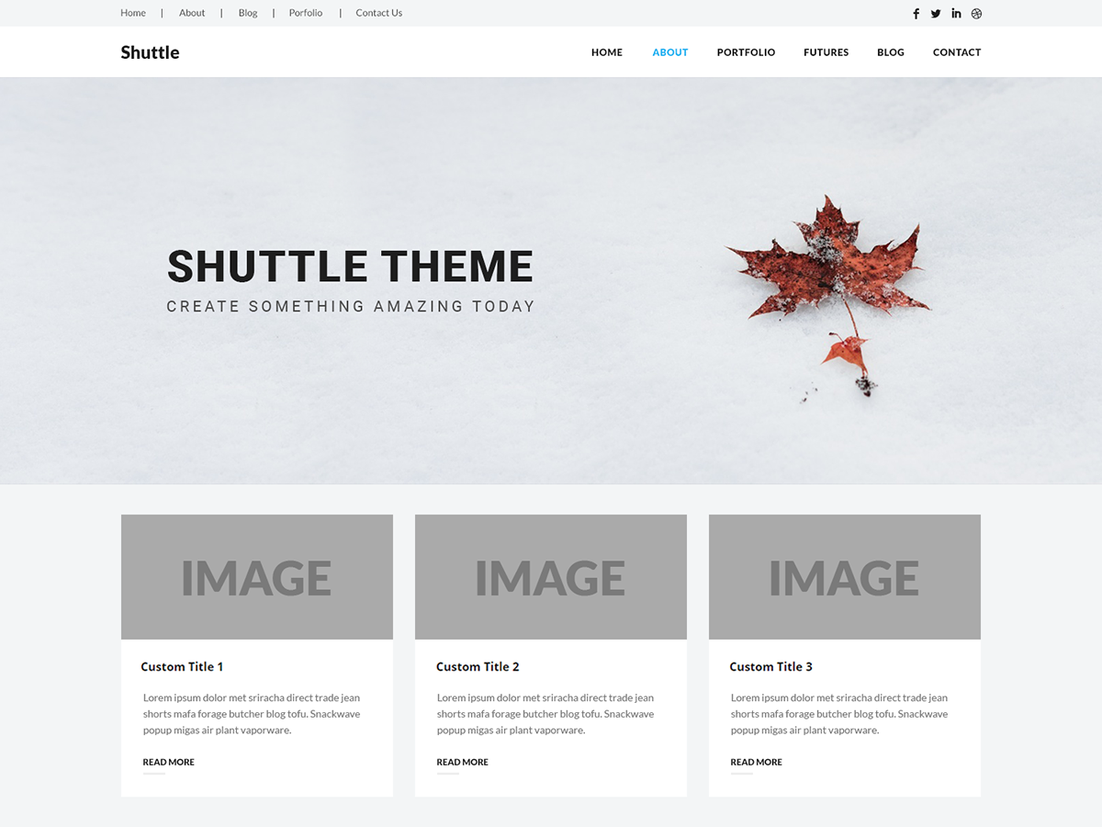
Task: Click READ MORE under Custom Title 2
Action: tap(462, 762)
